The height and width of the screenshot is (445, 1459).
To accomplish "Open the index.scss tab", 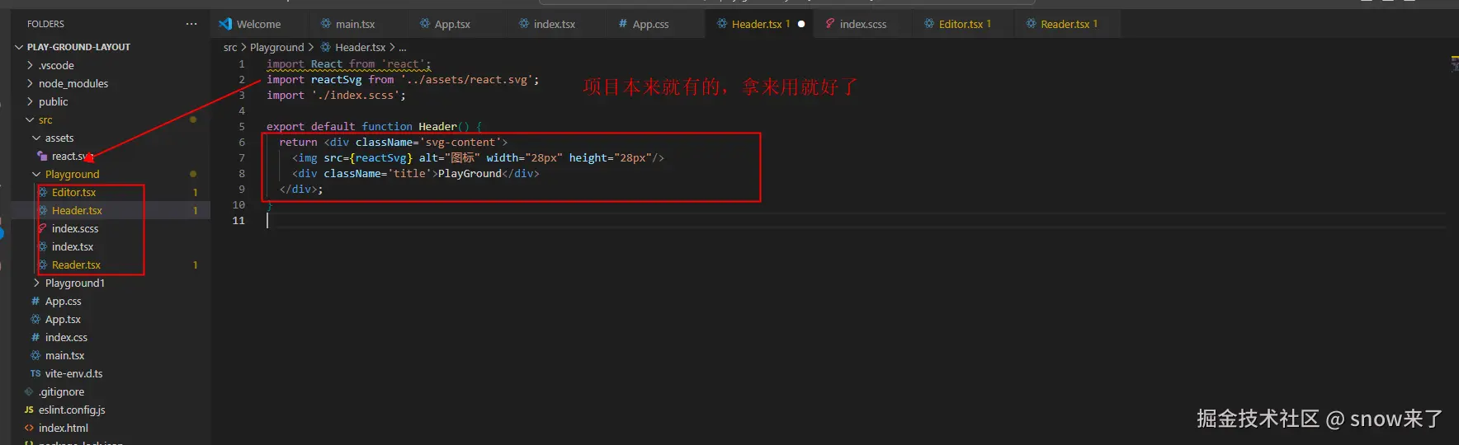I will 862,24.
